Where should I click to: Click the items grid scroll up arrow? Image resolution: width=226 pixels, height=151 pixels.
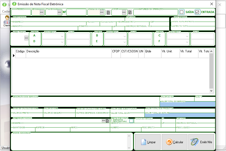click(x=211, y=51)
